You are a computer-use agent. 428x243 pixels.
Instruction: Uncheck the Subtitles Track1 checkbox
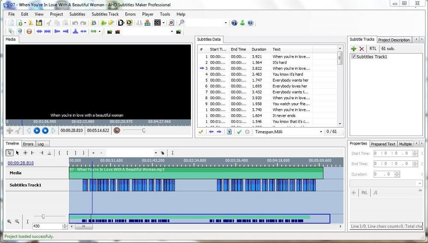354,56
